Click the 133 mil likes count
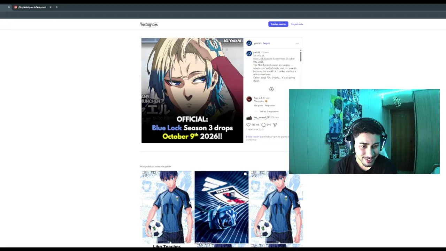Viewport: 446px width, 251px height. 255,124
